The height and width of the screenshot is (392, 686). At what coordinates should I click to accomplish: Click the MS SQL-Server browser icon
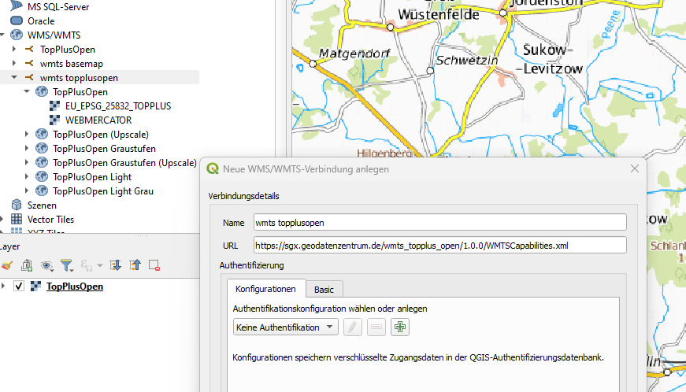pyautogui.click(x=17, y=6)
